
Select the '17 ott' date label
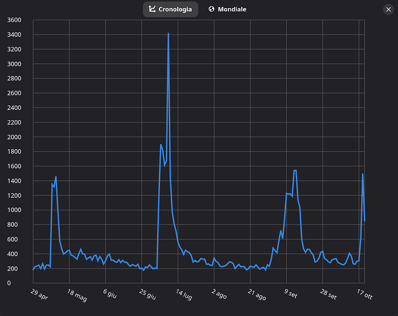click(x=363, y=295)
